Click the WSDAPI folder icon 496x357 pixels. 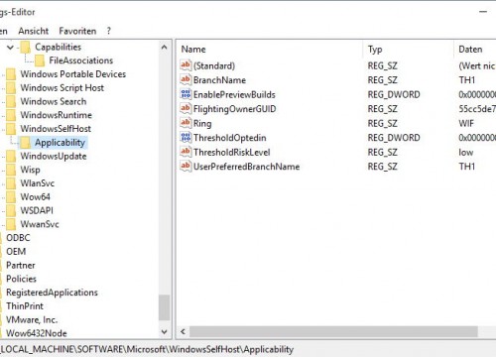click(11, 210)
